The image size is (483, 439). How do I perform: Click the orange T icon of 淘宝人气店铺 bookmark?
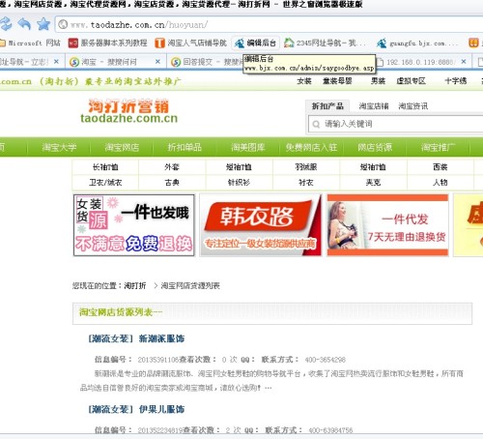pyautogui.click(x=159, y=43)
